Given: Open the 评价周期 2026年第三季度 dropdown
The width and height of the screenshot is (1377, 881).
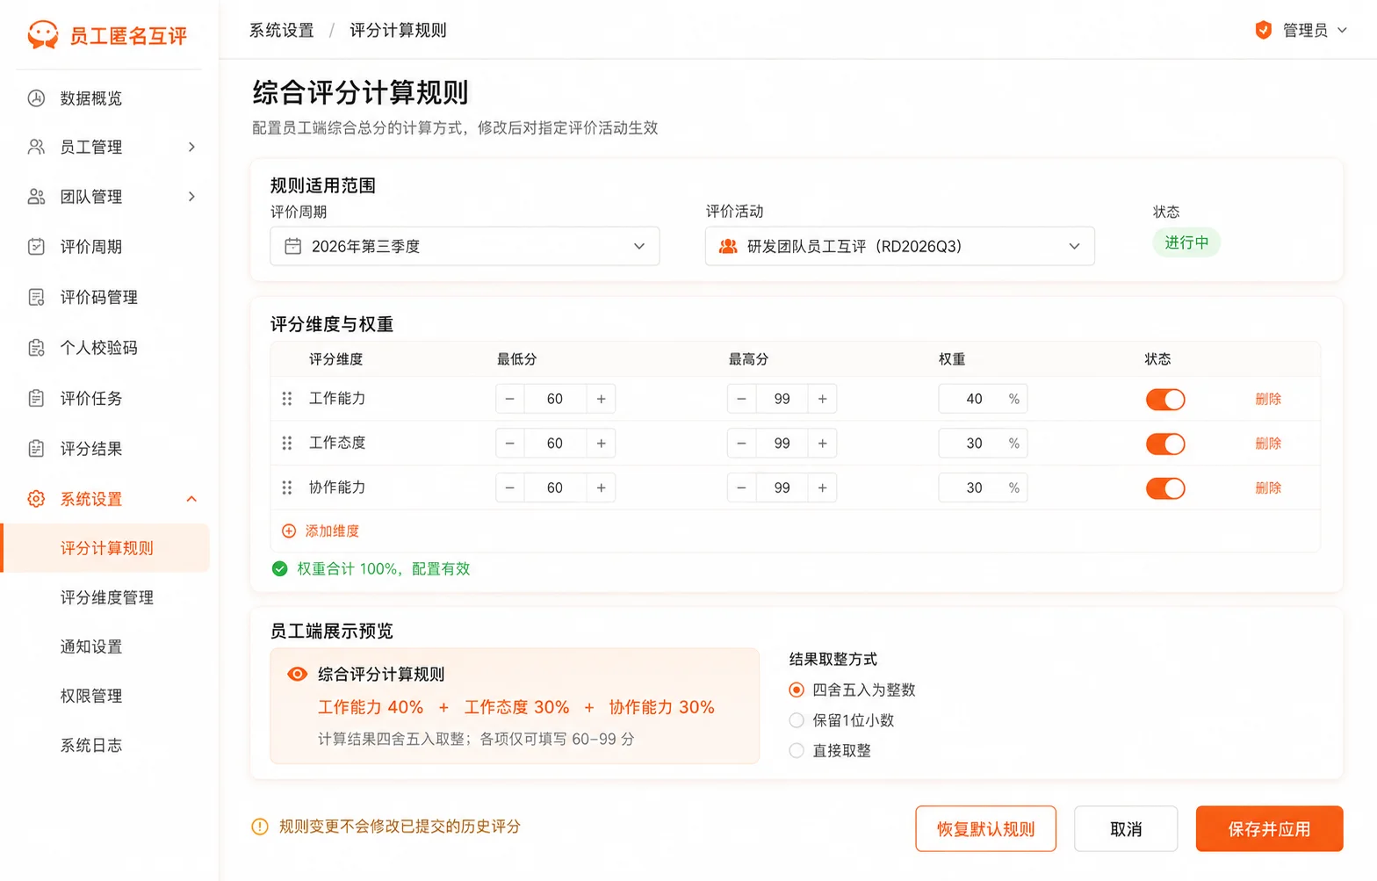Looking at the screenshot, I should (465, 246).
